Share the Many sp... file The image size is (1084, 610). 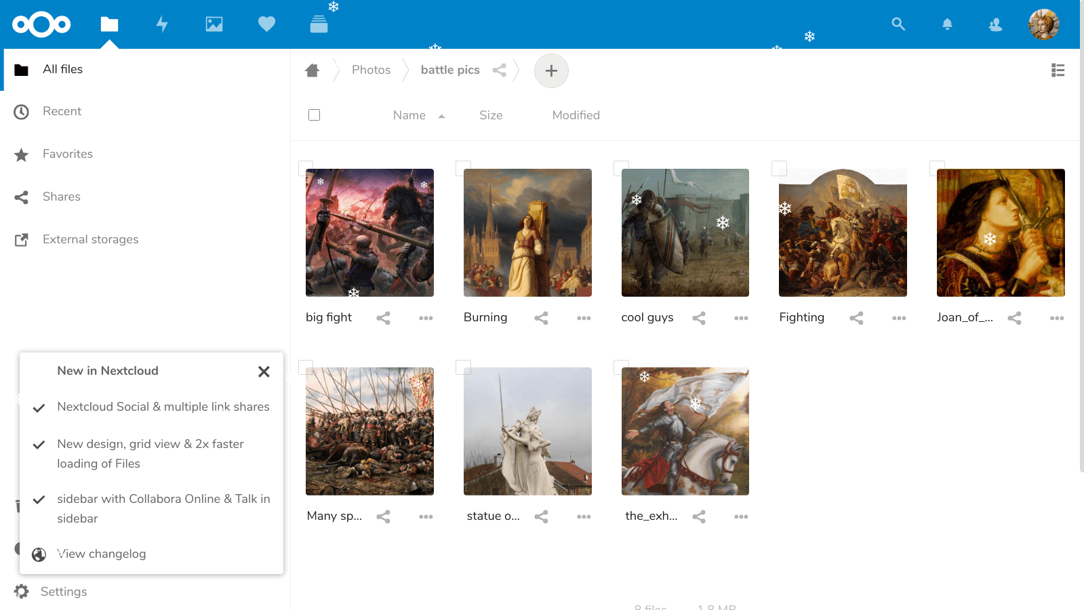[x=383, y=516]
